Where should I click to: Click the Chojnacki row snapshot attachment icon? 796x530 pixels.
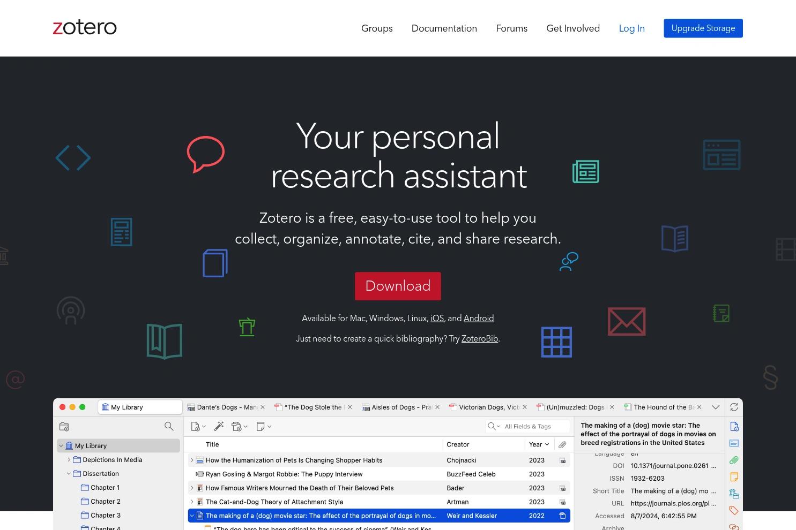[x=563, y=460]
